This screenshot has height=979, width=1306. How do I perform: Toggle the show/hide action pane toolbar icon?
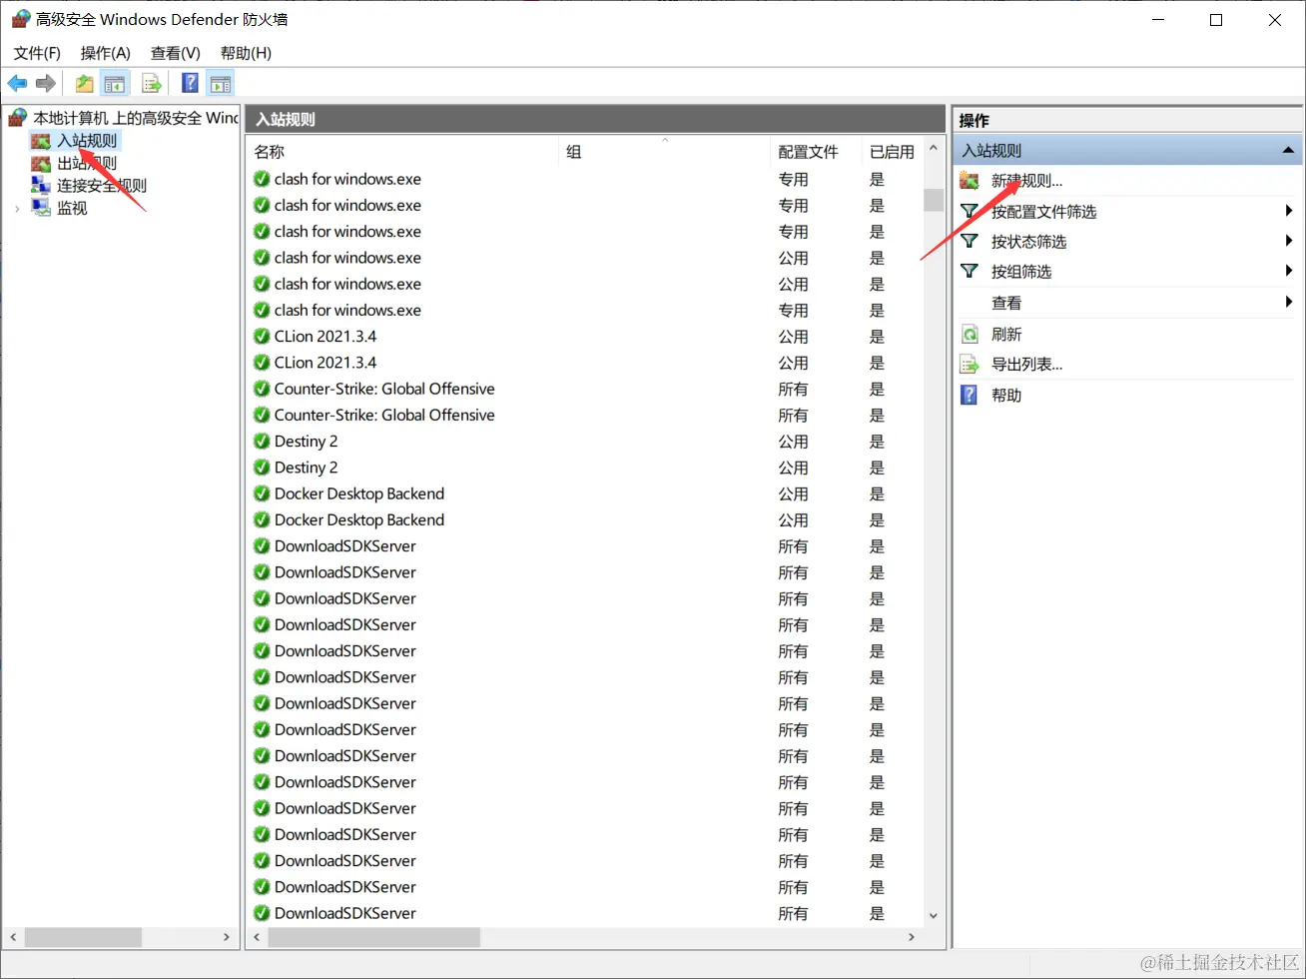pyautogui.click(x=221, y=84)
